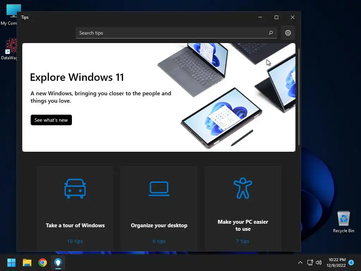Click the car icon for Windows tour
Screen dimensions: 361x271
(75, 188)
